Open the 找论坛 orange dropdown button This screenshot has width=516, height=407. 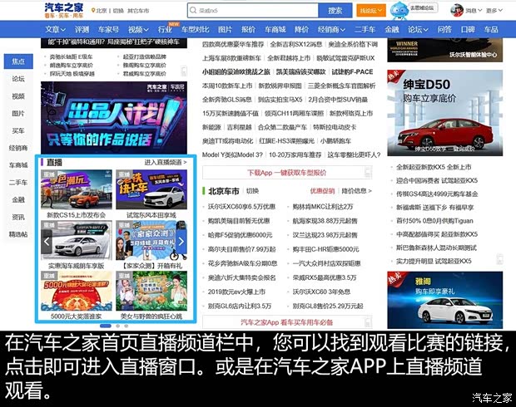tap(371, 11)
